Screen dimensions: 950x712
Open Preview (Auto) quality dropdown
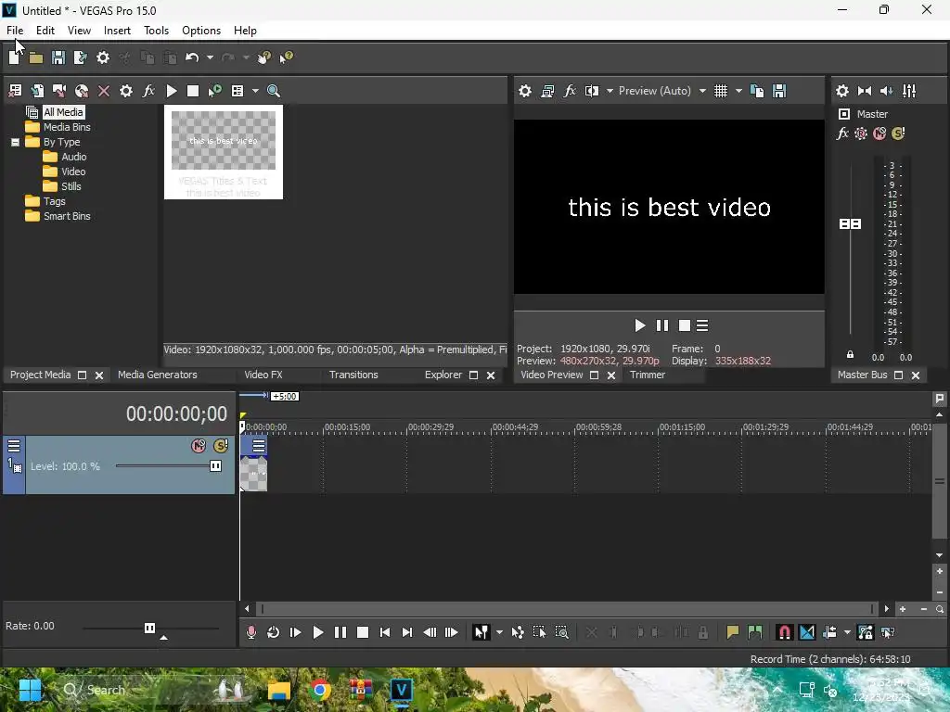702,91
